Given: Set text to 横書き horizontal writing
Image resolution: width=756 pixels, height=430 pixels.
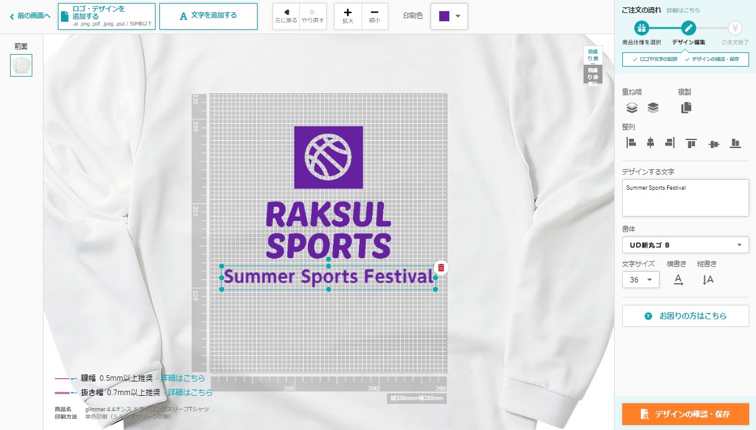Looking at the screenshot, I should (x=679, y=280).
